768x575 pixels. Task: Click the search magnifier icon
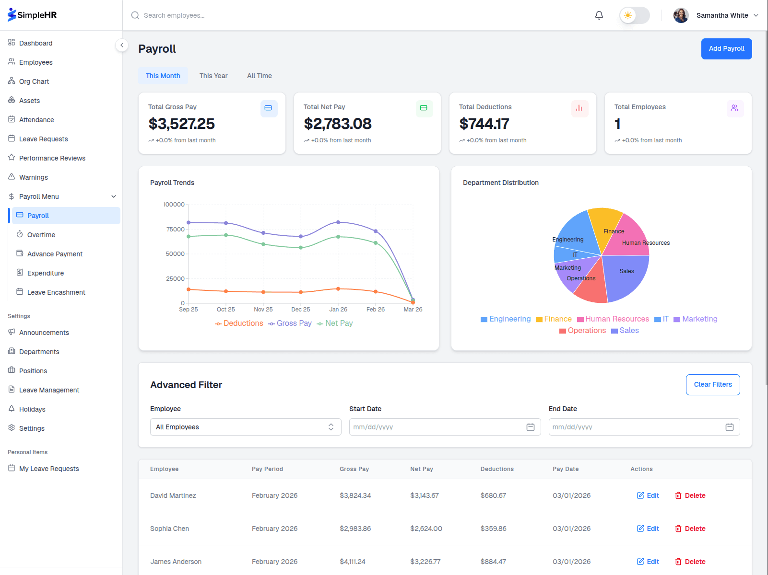coord(135,15)
